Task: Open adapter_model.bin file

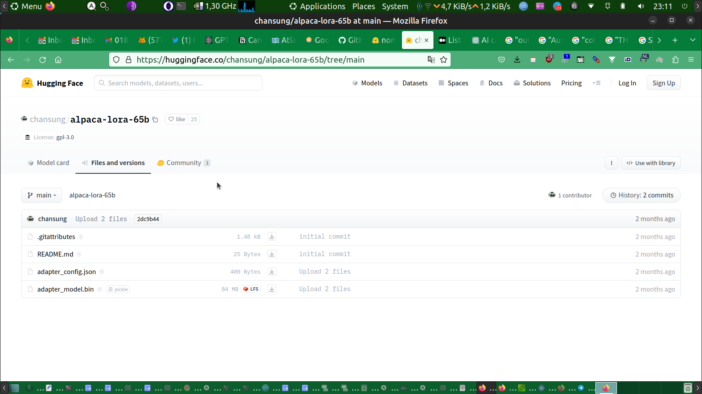Action: (65, 289)
